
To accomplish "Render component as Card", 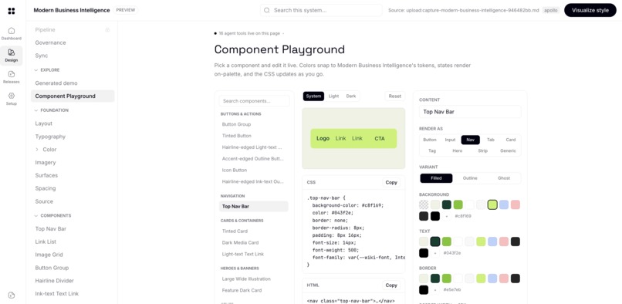I will [511, 140].
